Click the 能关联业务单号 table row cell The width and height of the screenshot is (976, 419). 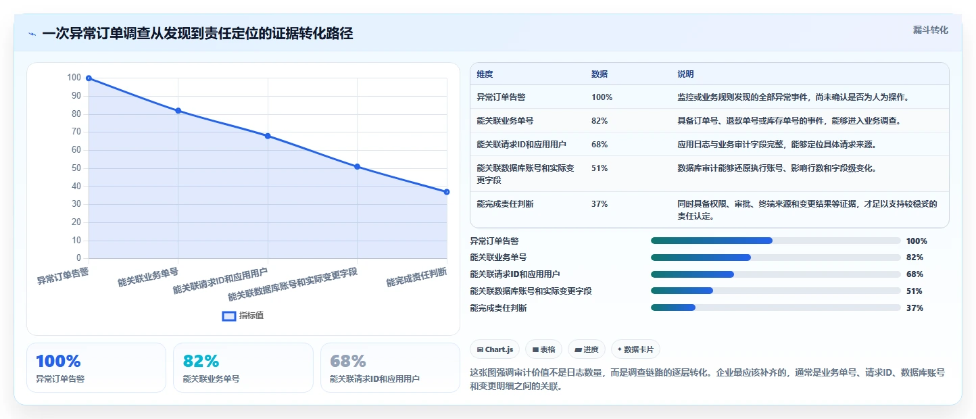[x=505, y=120]
